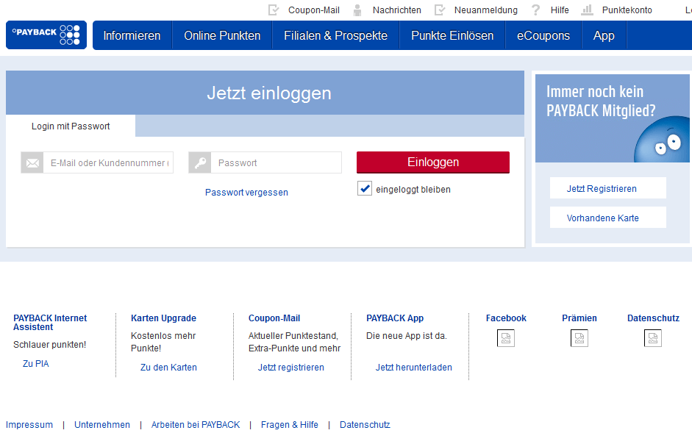Open the Unternehmen footer link
This screenshot has height=433, width=692.
(x=102, y=425)
